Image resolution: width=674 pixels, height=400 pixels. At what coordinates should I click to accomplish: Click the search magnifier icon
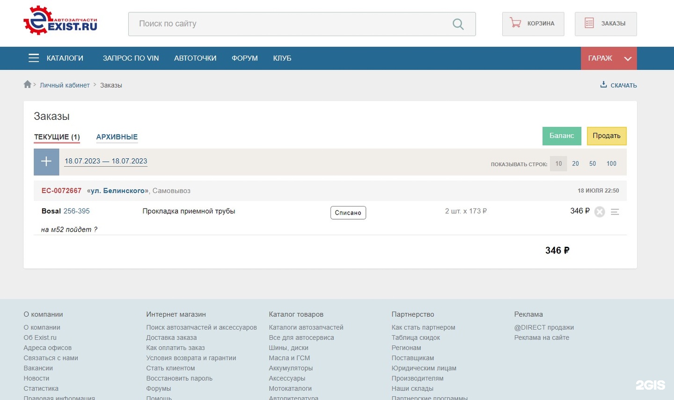coord(458,24)
